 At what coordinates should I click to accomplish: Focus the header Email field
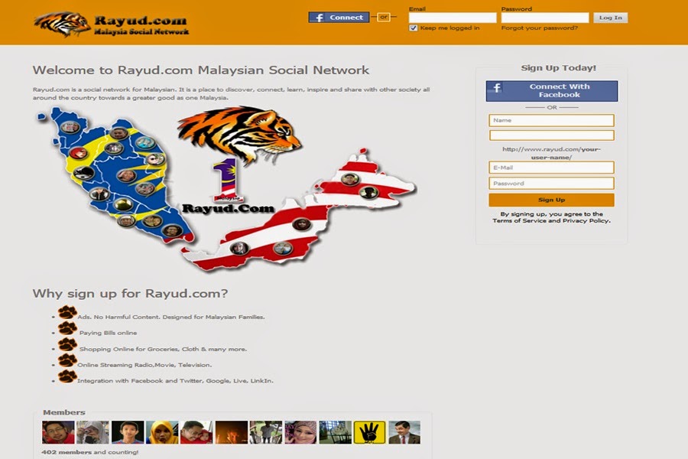point(453,18)
